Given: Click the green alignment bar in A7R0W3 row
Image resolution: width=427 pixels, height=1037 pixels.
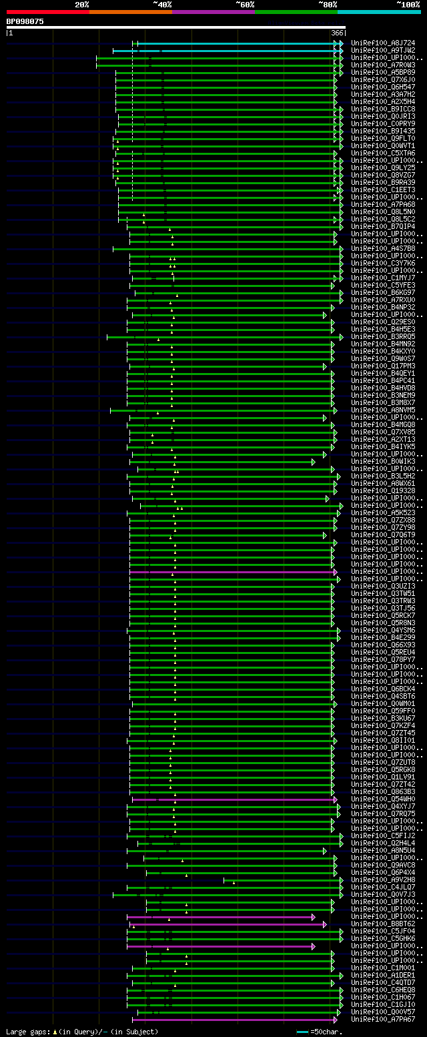Looking at the screenshot, I should tap(220, 65).
